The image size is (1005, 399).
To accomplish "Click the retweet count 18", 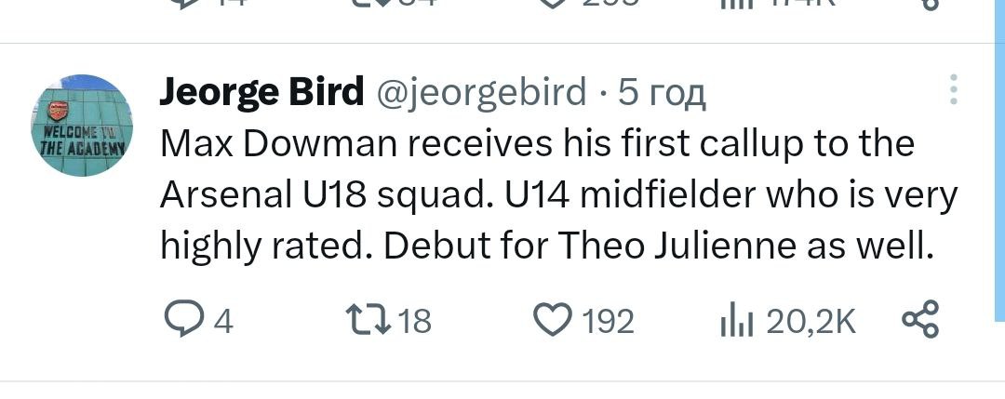I will pyautogui.click(x=414, y=322).
